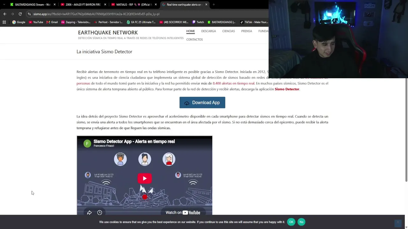Click the Watch later clock icon
Viewport: 408px width, 229px height.
pos(99,212)
